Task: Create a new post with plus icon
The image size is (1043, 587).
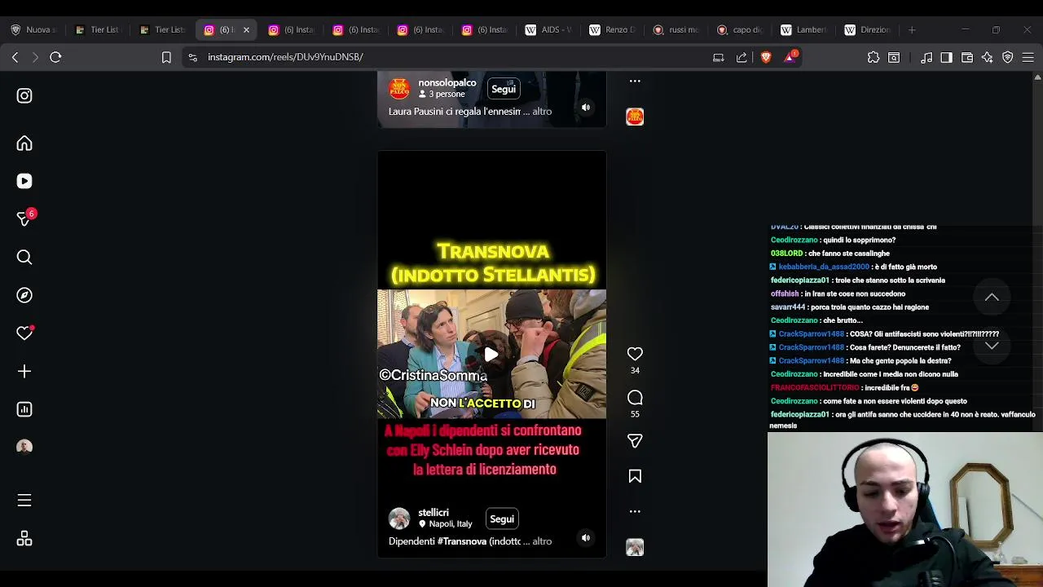Action: 24,372
